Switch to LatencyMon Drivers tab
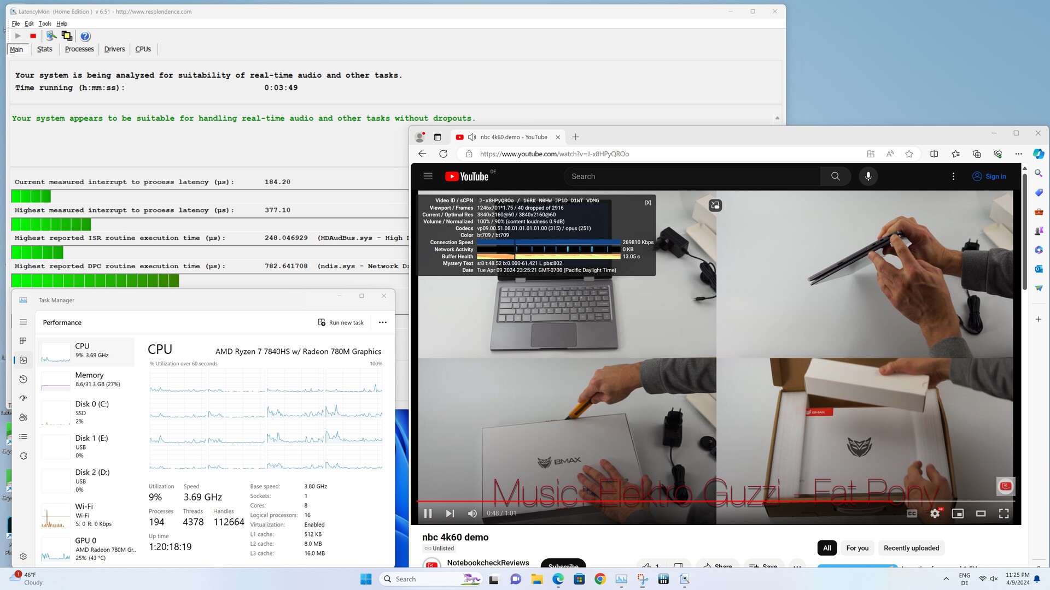Viewport: 1050px width, 590px height. click(x=114, y=49)
